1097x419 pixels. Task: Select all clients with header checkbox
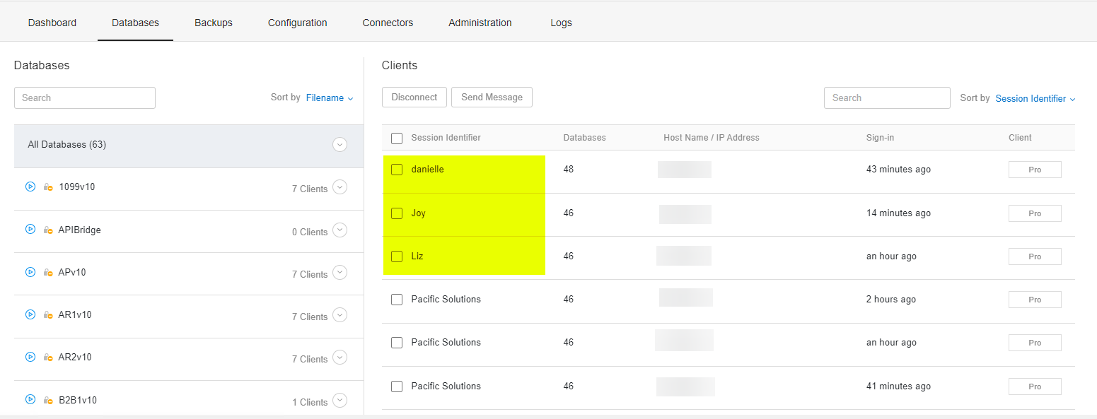397,138
